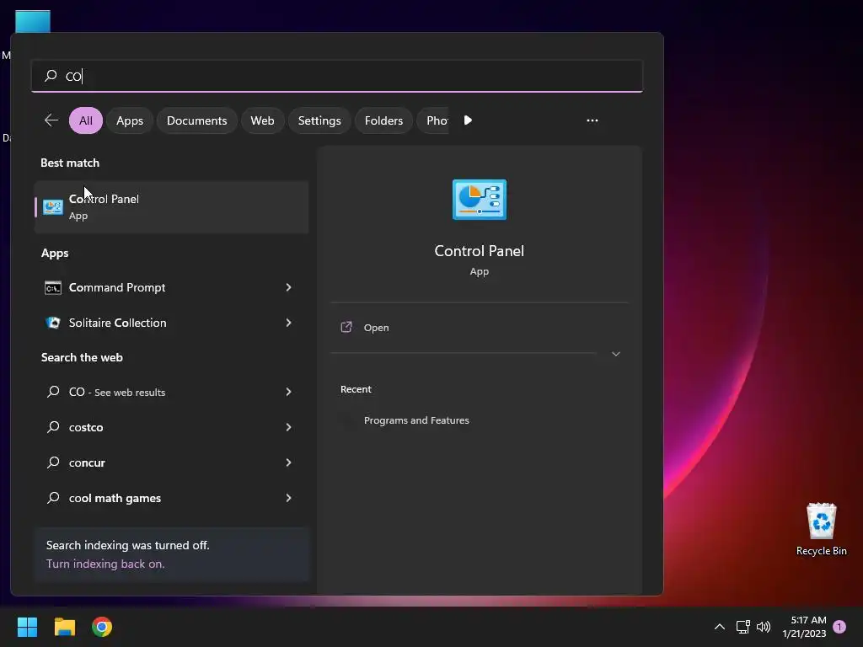This screenshot has height=647, width=863.
Task: Show hidden icons in system tray
Action: tap(720, 627)
